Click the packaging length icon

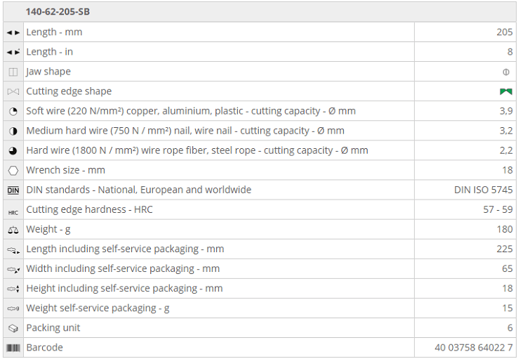click(x=13, y=249)
